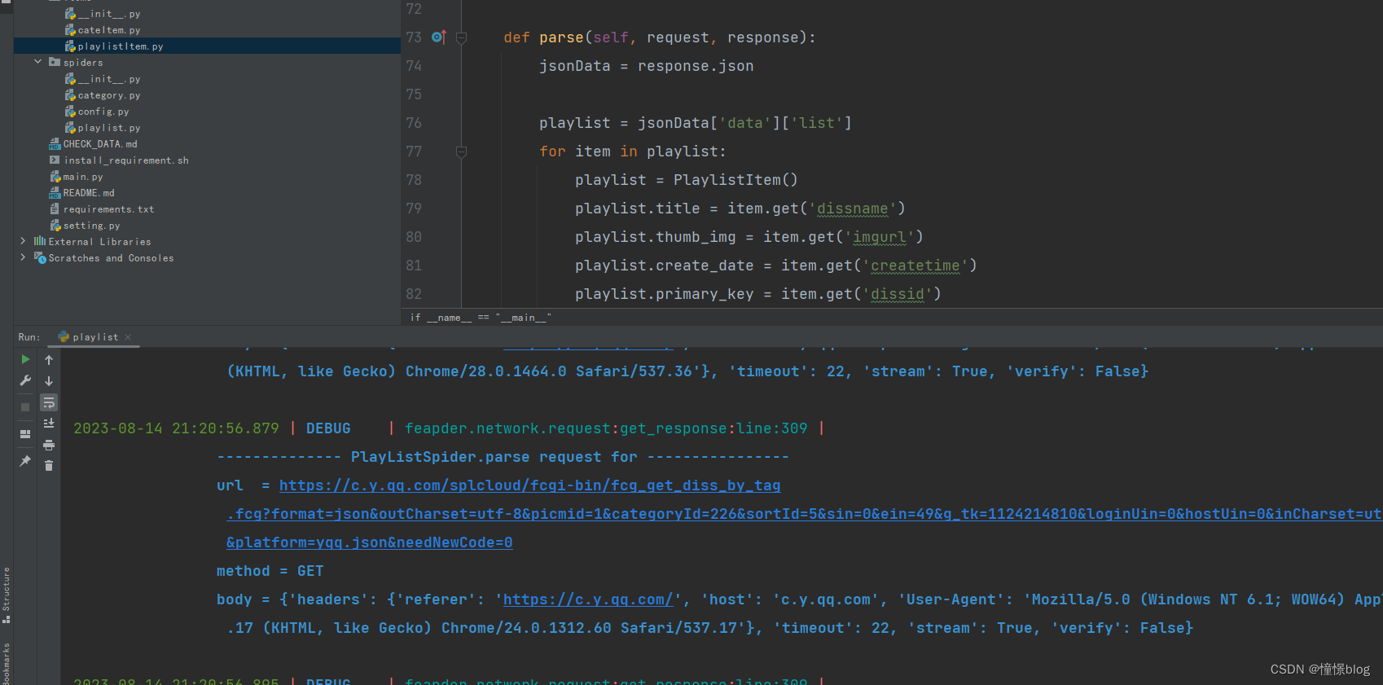Rerun the playlist script with the green arrow
The height and width of the screenshot is (685, 1383).
pyautogui.click(x=25, y=359)
